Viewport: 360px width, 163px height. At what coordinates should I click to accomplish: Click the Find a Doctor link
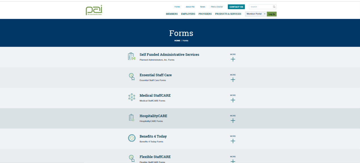coord(217,7)
